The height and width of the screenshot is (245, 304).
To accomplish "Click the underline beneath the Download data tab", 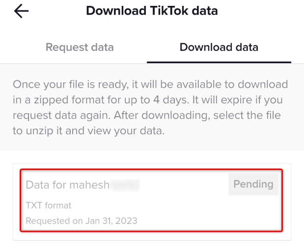I will (219, 62).
